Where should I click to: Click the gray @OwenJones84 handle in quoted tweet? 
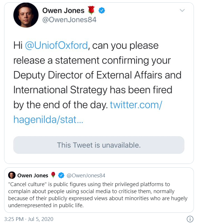click(86, 176)
